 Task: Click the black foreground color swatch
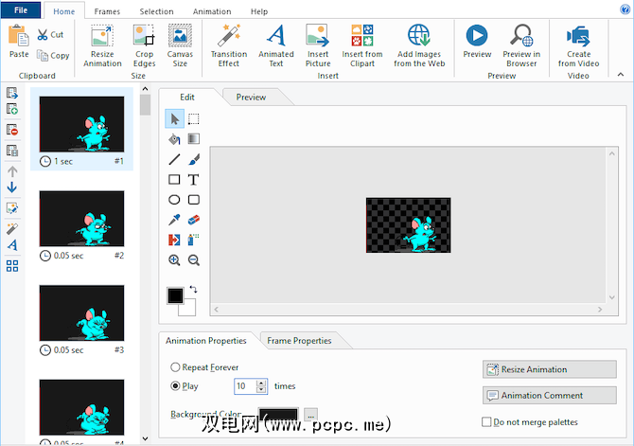click(175, 295)
